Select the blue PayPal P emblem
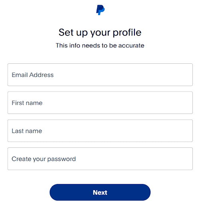This screenshot has height=204, width=200. (100, 10)
